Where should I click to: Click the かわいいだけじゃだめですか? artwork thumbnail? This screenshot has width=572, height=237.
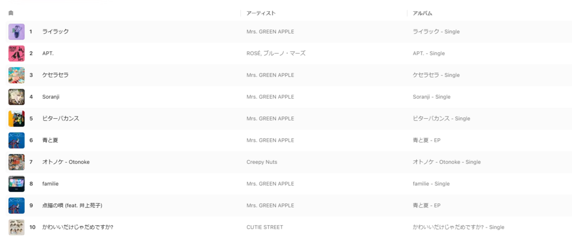16,228
